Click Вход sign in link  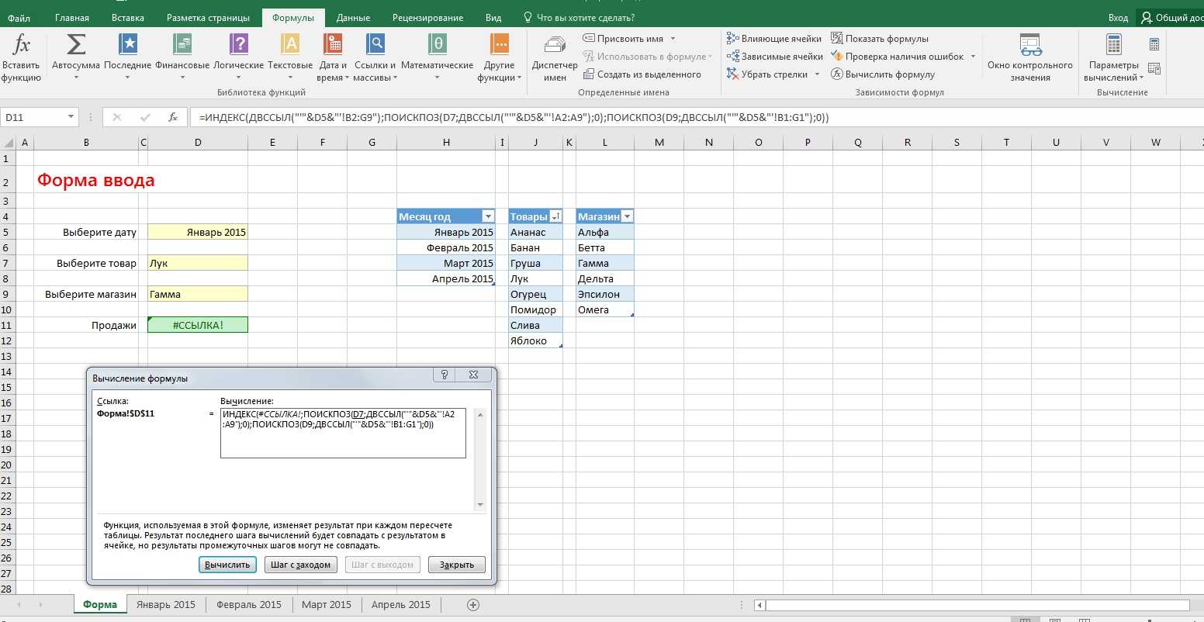[x=1118, y=17]
